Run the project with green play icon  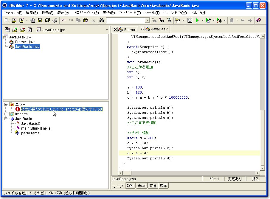197,20
